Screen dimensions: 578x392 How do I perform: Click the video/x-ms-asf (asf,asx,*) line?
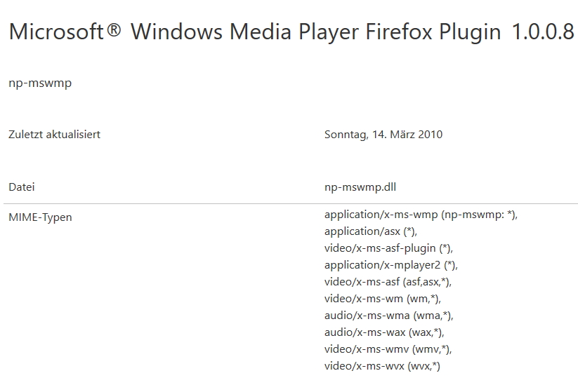pos(388,282)
